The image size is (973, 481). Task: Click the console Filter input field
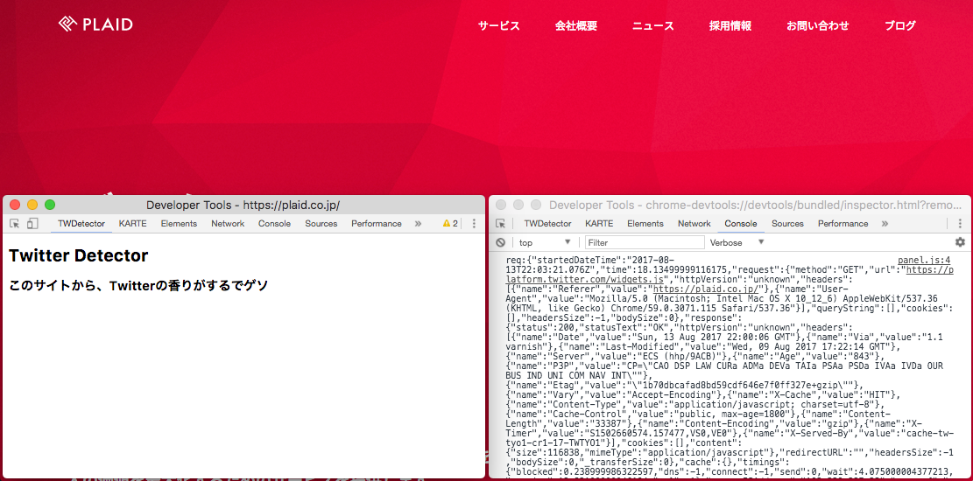point(645,242)
